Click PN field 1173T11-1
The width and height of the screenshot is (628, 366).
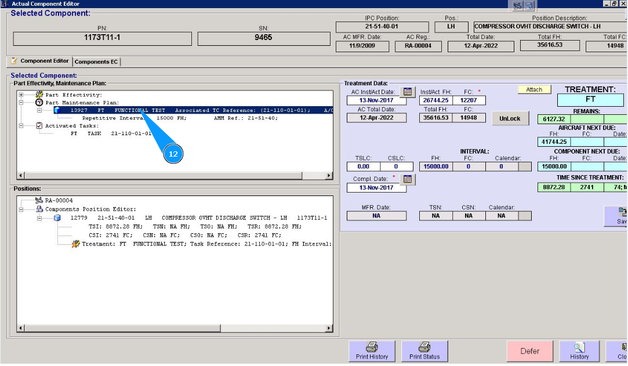point(102,38)
